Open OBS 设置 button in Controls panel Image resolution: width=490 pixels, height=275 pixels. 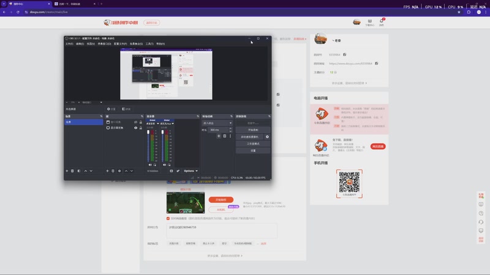click(253, 150)
